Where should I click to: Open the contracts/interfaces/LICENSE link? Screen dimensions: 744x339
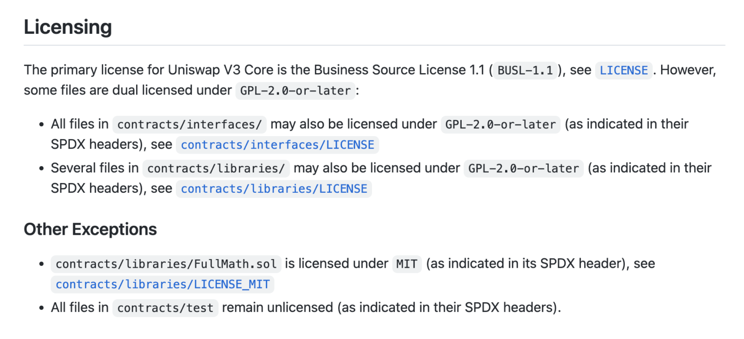click(277, 145)
